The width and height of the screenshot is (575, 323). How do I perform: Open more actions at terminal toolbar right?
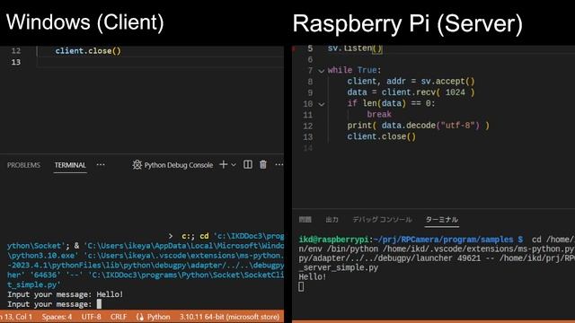click(279, 165)
